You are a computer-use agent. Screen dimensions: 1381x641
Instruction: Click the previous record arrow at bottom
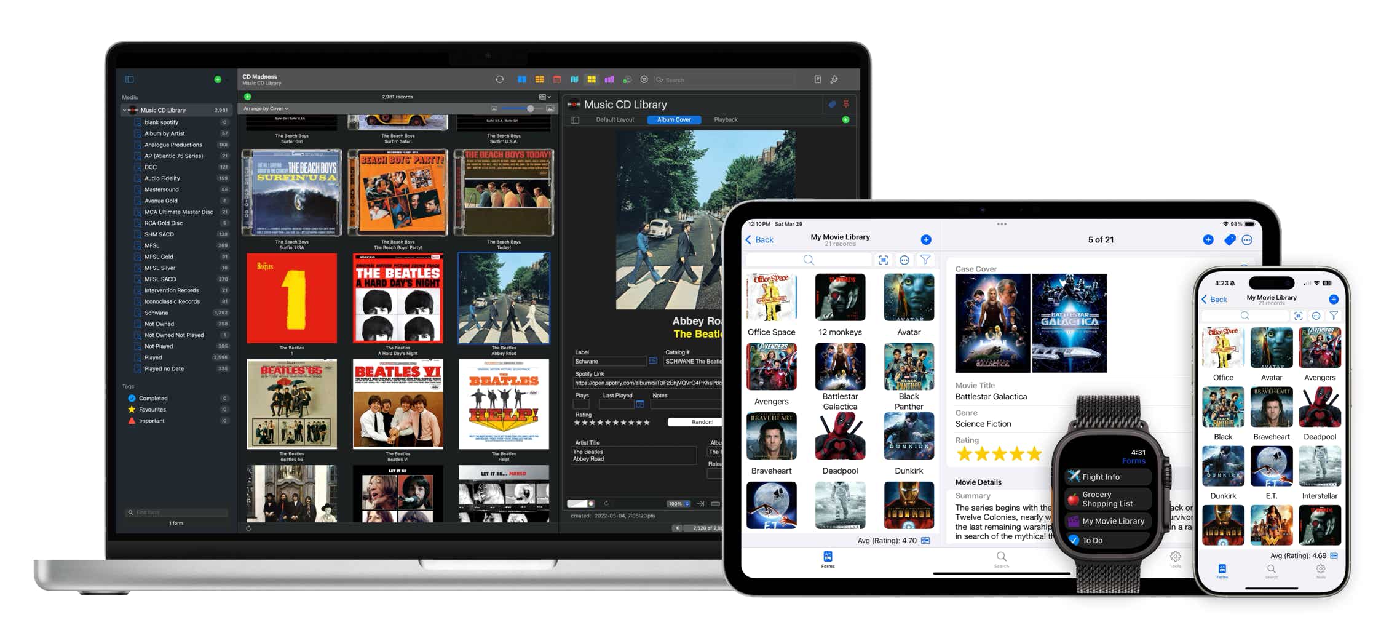pyautogui.click(x=677, y=528)
